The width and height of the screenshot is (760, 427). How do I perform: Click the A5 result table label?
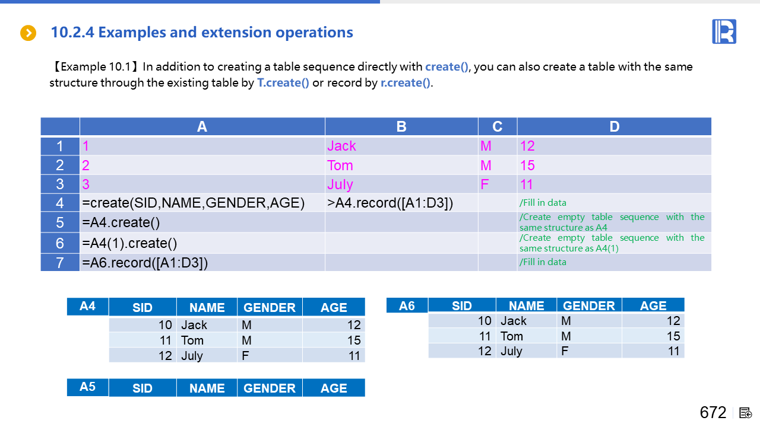click(87, 387)
